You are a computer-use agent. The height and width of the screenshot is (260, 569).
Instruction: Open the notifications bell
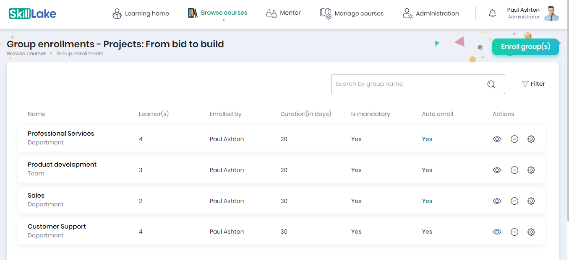tap(493, 13)
